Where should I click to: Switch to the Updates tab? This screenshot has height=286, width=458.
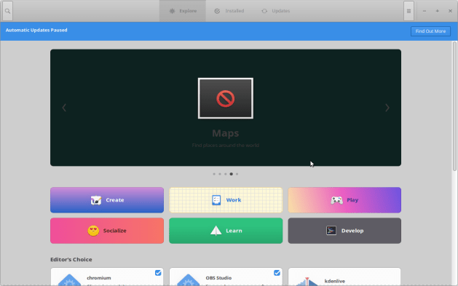coord(275,11)
